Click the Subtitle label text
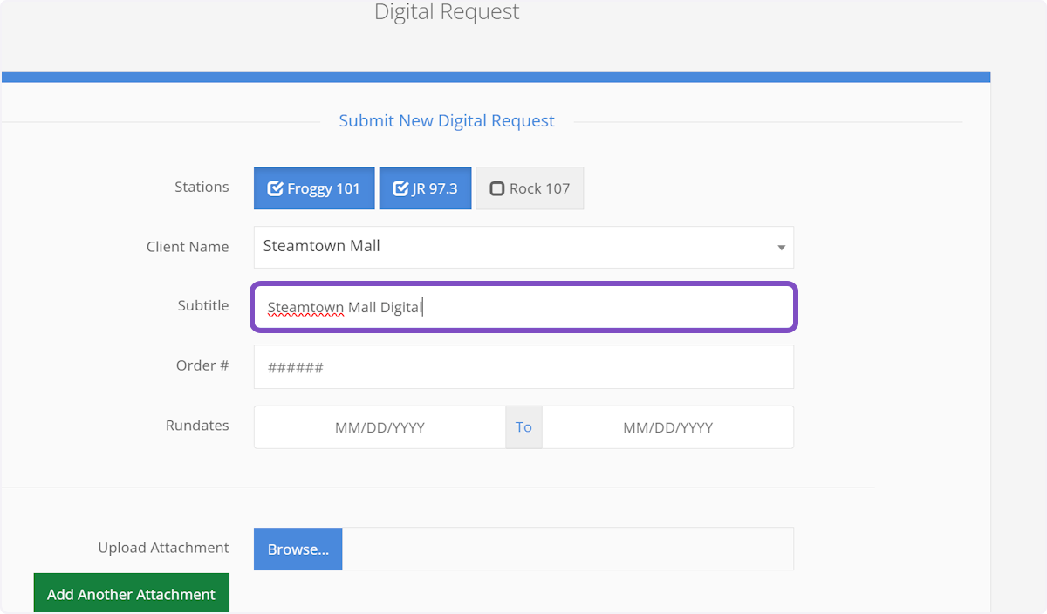Image resolution: width=1047 pixels, height=614 pixels. point(203,305)
